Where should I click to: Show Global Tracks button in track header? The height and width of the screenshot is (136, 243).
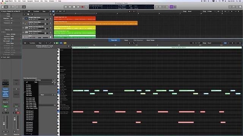50,14
